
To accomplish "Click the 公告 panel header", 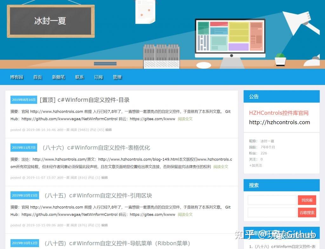I will [x=282, y=96].
